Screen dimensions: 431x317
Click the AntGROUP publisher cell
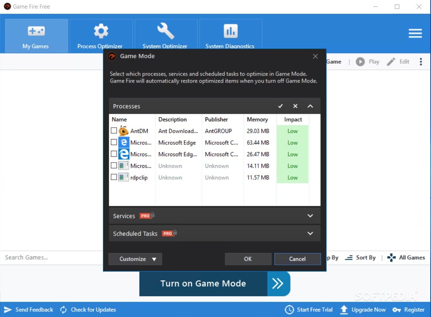[218, 131]
